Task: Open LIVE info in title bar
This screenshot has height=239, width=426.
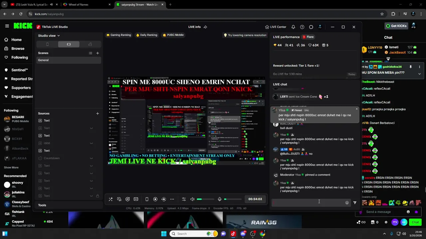Action: coord(194,27)
